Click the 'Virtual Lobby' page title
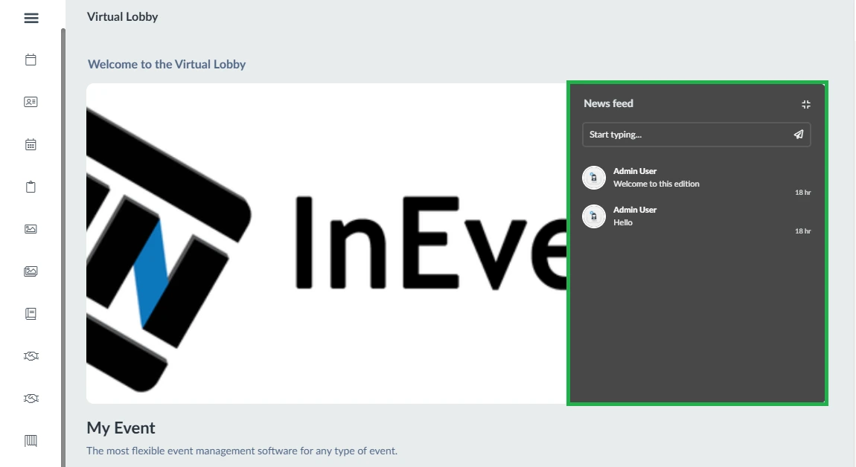The height and width of the screenshot is (467, 856). (122, 17)
